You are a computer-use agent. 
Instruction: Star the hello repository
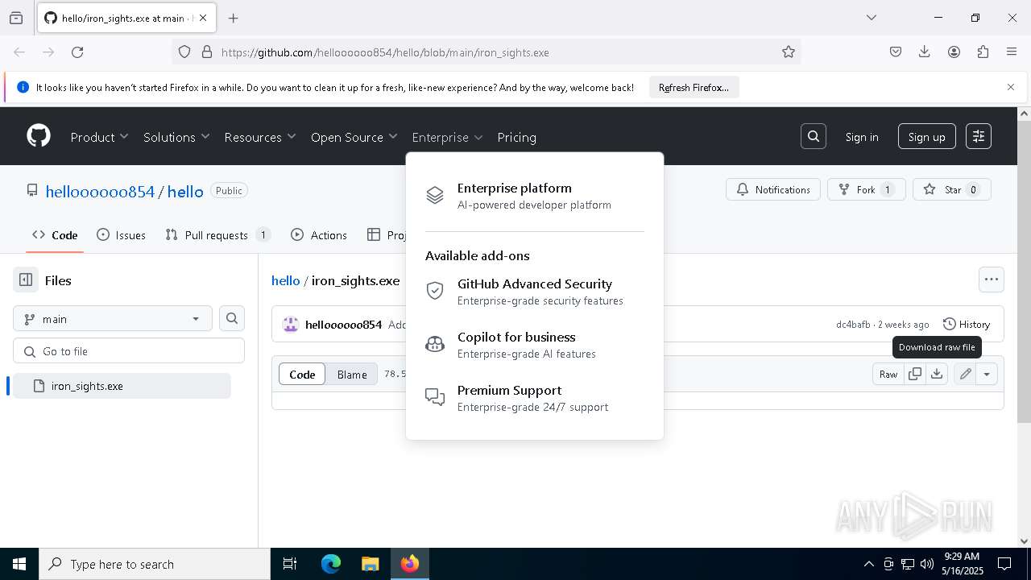click(952, 189)
